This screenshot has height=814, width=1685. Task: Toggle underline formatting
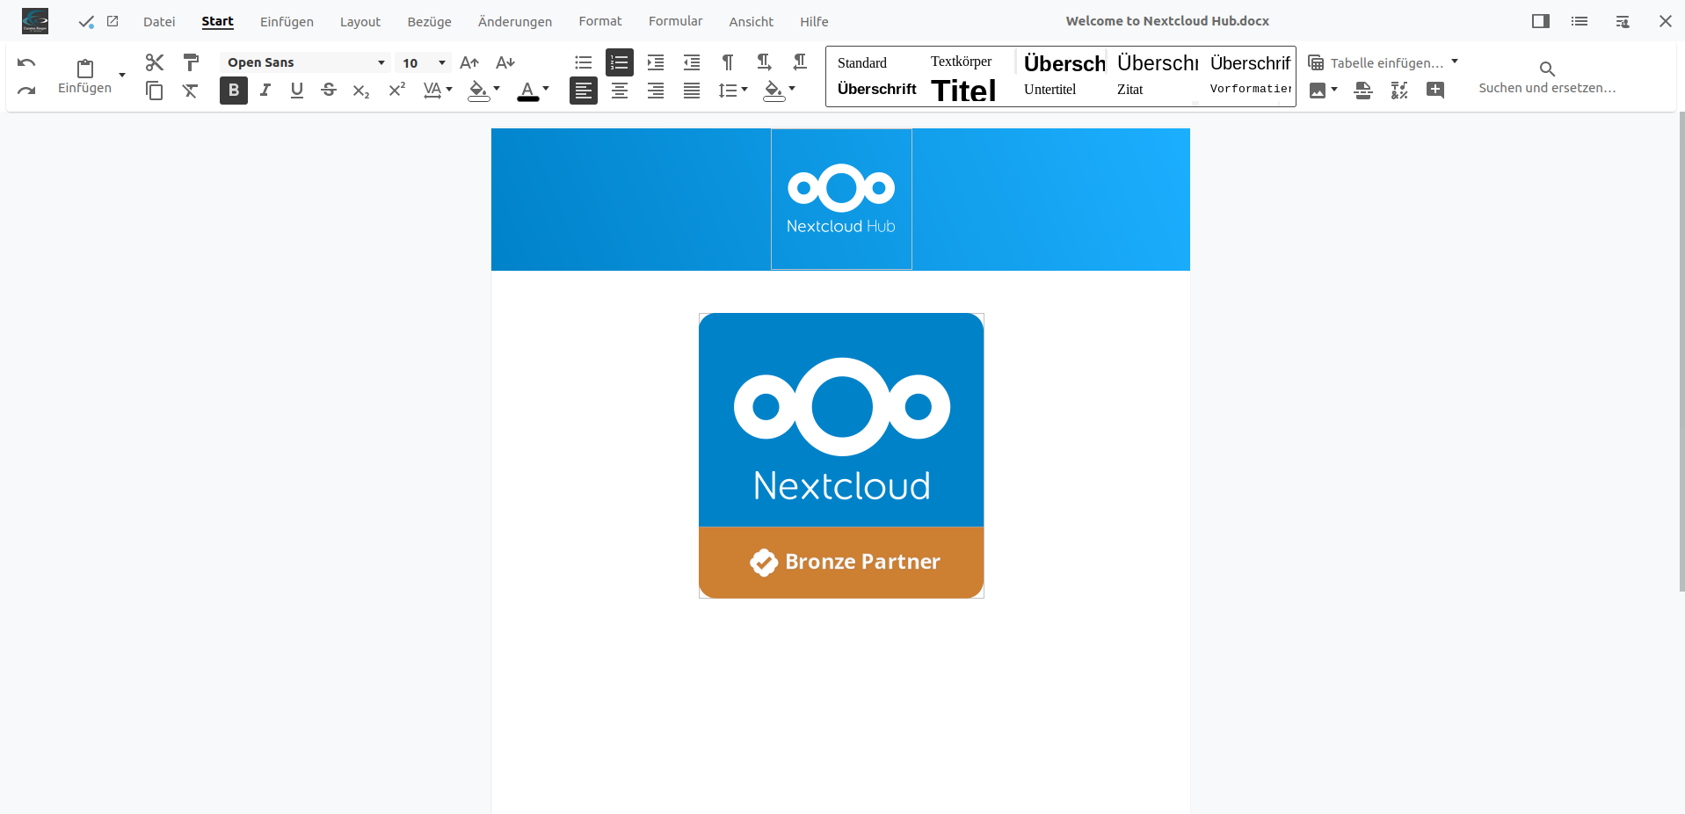coord(297,90)
